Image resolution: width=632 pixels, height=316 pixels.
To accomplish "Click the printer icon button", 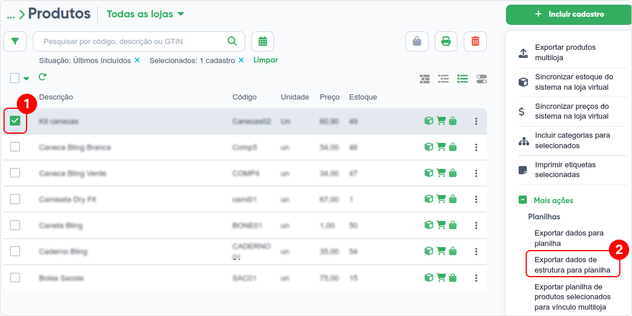I will (446, 41).
